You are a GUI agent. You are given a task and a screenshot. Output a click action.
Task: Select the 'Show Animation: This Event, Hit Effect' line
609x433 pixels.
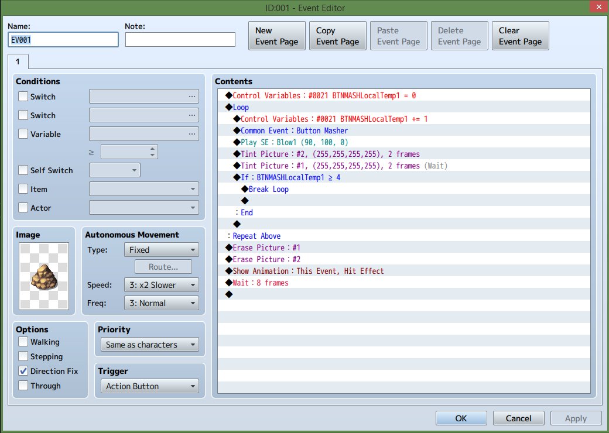pyautogui.click(x=404, y=271)
